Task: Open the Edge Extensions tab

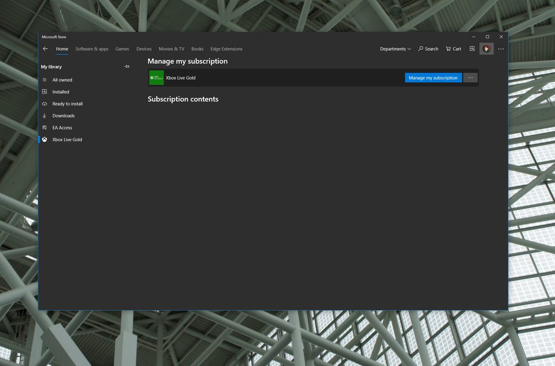Action: click(x=227, y=49)
